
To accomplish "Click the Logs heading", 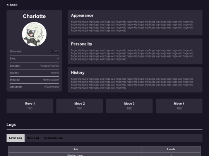I will [11, 124].
